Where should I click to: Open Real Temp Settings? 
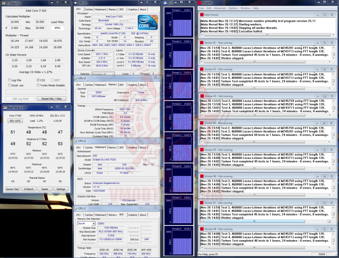[61, 189]
